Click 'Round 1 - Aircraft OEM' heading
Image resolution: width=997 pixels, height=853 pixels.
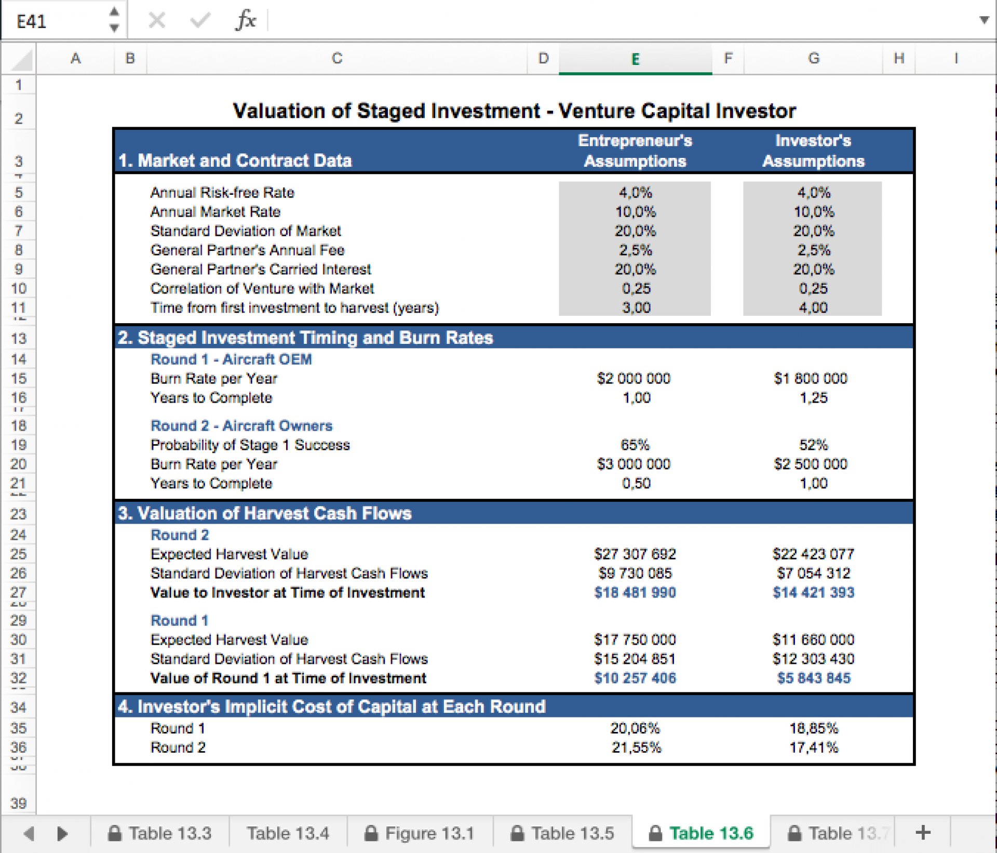coord(231,359)
